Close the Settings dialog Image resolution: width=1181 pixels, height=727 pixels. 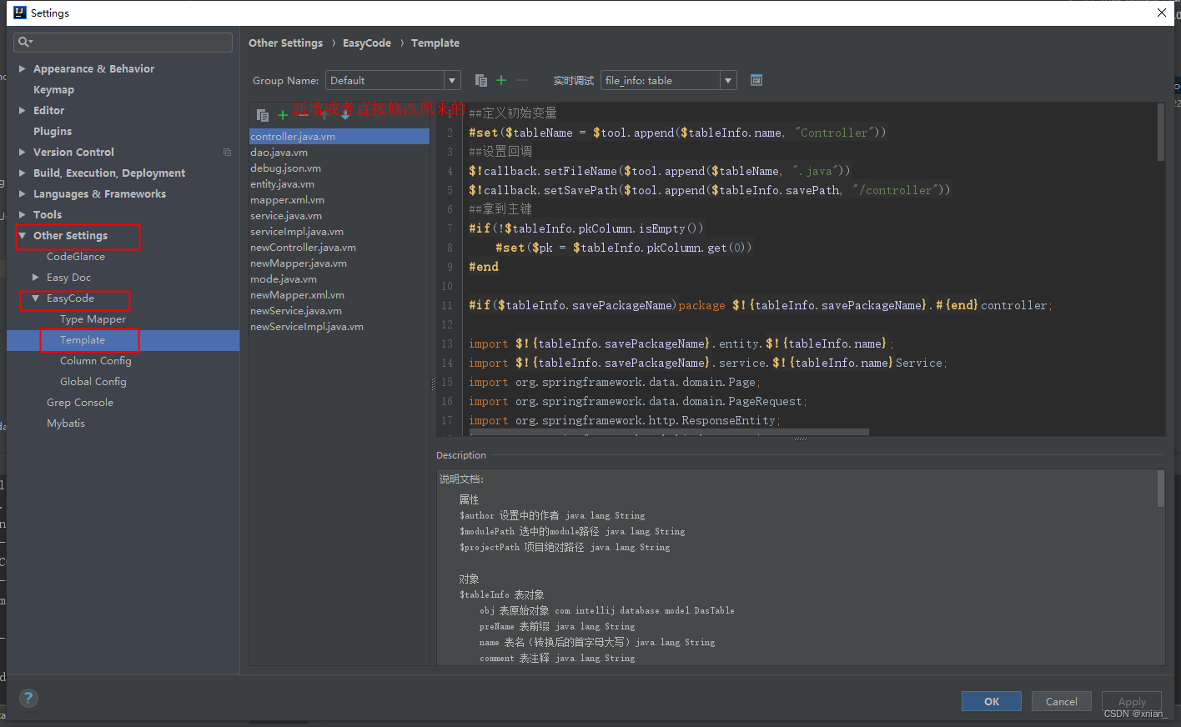click(1162, 13)
